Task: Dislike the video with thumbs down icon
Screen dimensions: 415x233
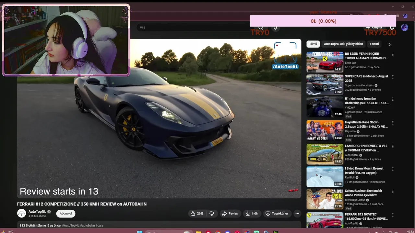Action: (212, 214)
